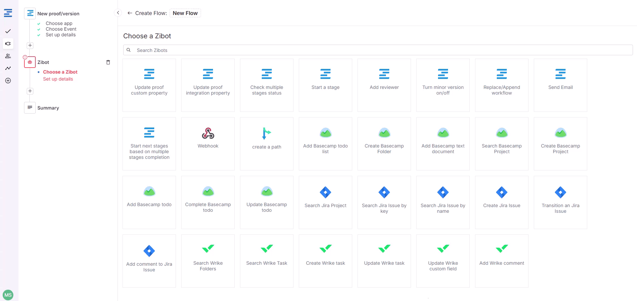Open the users icon in left sidebar
The height and width of the screenshot is (301, 637).
coord(8,56)
